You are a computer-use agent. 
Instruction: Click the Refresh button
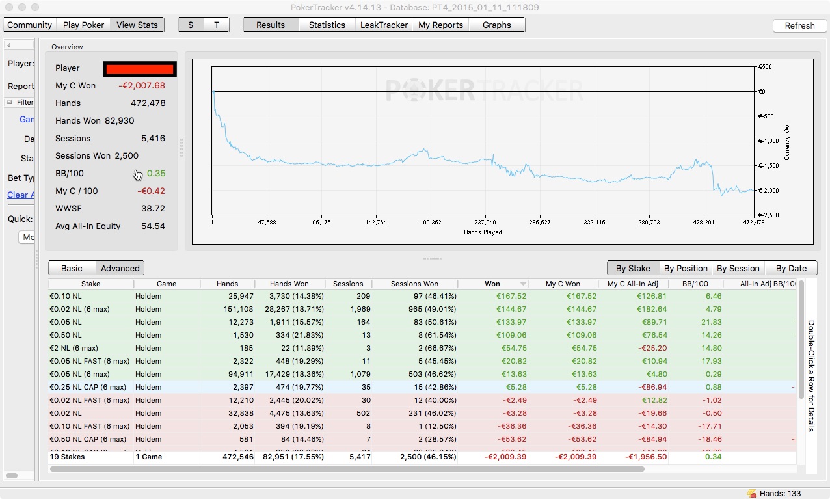799,25
